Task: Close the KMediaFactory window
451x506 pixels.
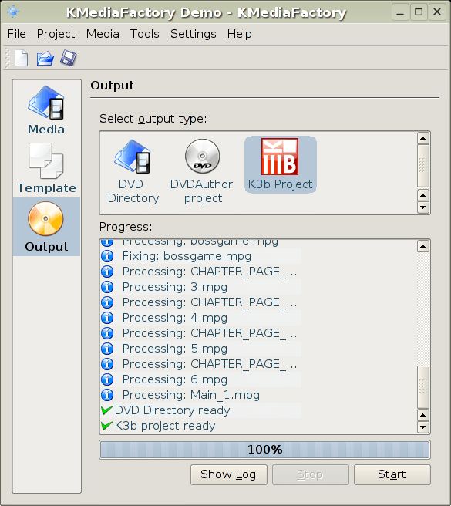Action: [x=437, y=12]
